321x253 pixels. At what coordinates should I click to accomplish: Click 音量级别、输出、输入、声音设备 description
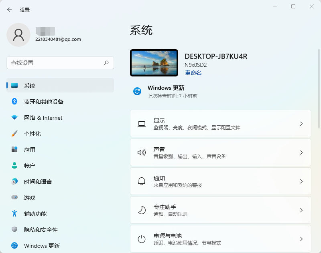189,157
